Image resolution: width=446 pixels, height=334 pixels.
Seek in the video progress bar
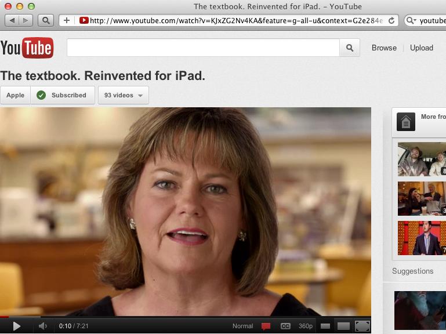pos(186,317)
